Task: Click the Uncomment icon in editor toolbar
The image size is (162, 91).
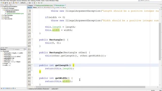Action: pyautogui.click(x=65, y=7)
